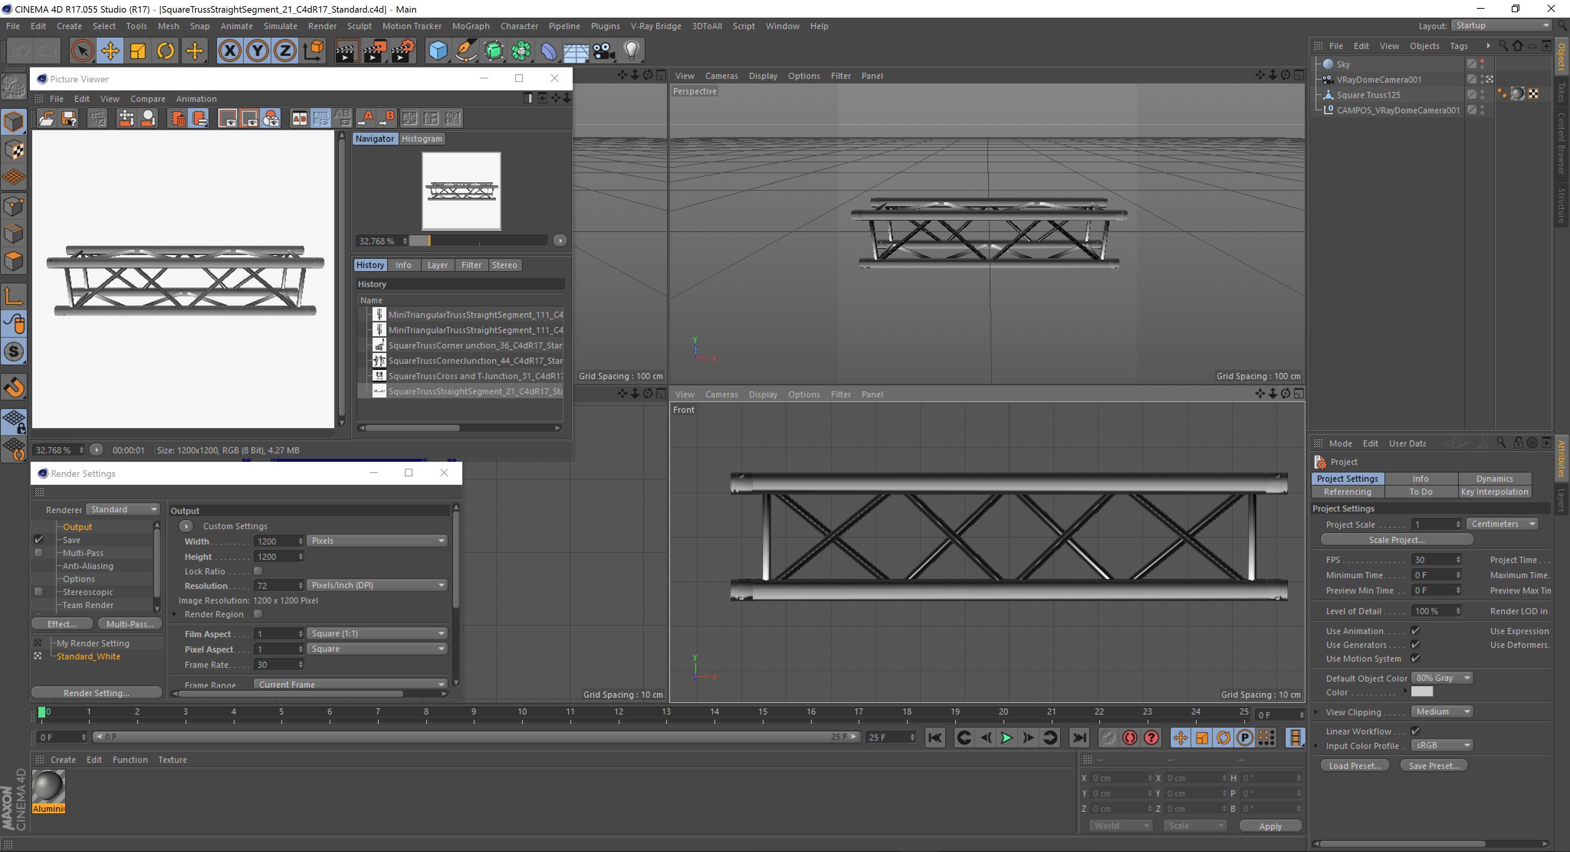Play the animation forwards
Image resolution: width=1570 pixels, height=852 pixels.
(x=1007, y=738)
